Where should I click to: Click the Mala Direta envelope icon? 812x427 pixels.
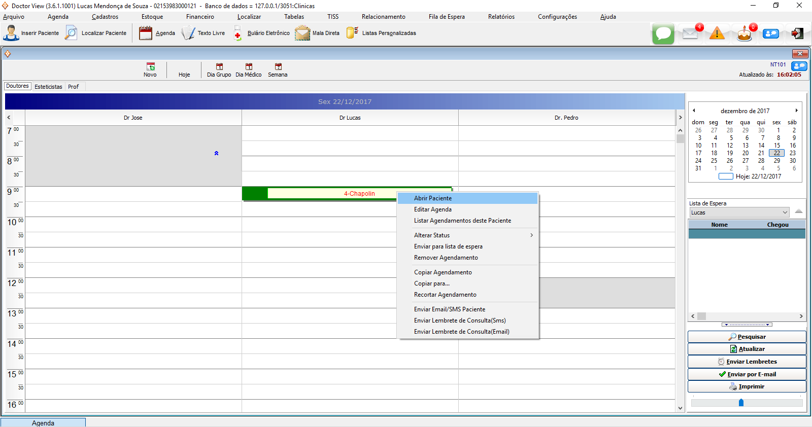pos(302,33)
